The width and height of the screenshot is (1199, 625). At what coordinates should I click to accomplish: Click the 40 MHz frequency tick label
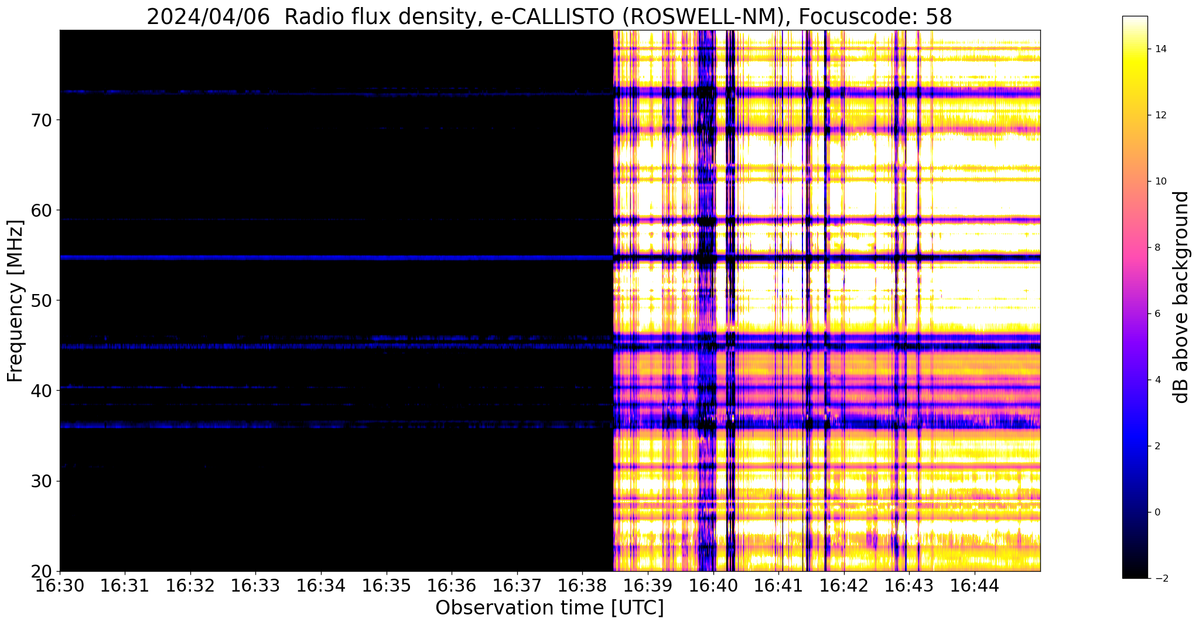pos(41,391)
